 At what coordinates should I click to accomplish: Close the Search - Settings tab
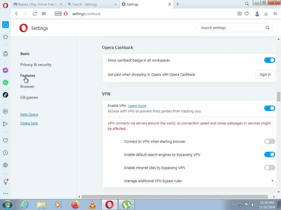(x=116, y=4)
